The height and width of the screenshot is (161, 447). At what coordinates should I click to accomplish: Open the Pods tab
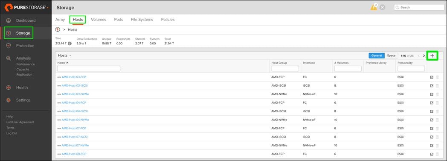pyautogui.click(x=119, y=20)
